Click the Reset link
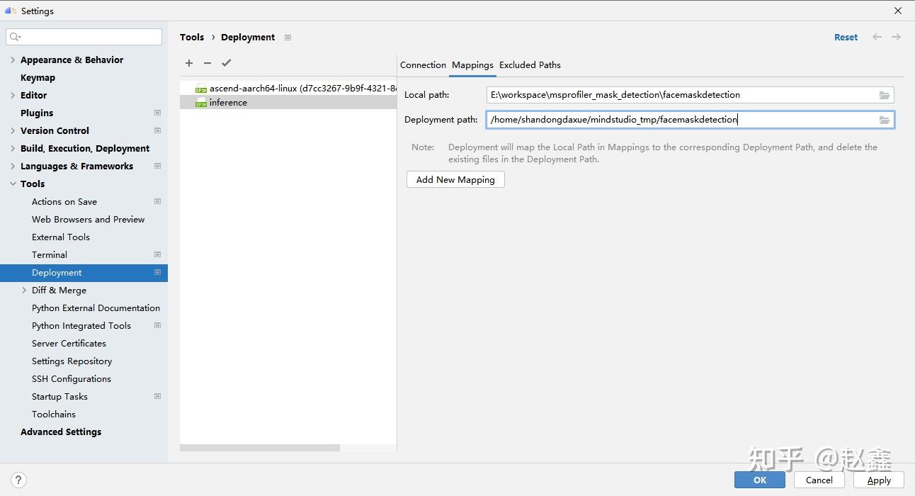Viewport: 915px width, 496px height. (x=846, y=37)
